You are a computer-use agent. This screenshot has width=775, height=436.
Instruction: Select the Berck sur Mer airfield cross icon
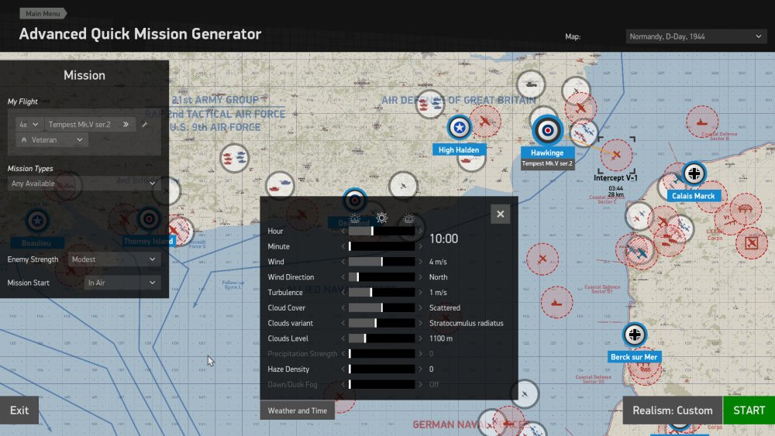tap(635, 335)
